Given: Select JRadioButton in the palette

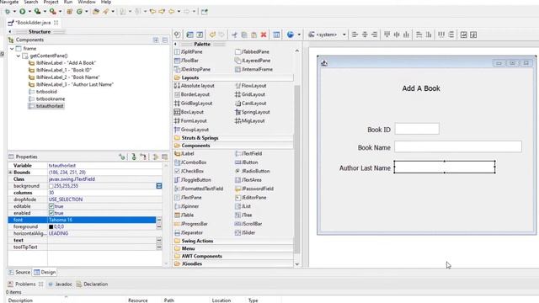Looking at the screenshot, I should [253, 171].
